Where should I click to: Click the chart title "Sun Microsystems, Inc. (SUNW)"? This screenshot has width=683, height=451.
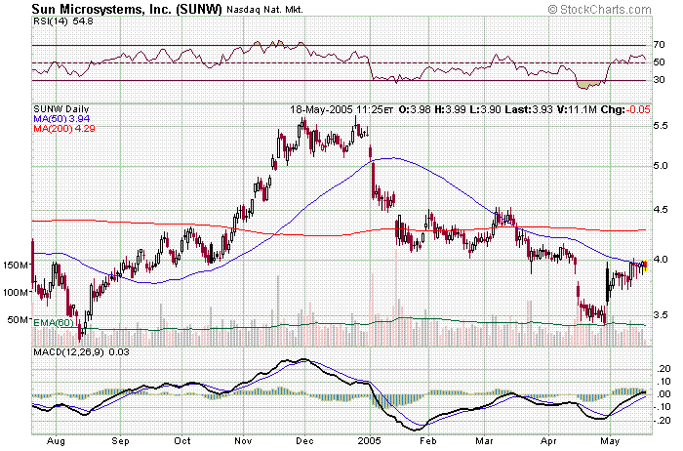pyautogui.click(x=127, y=9)
